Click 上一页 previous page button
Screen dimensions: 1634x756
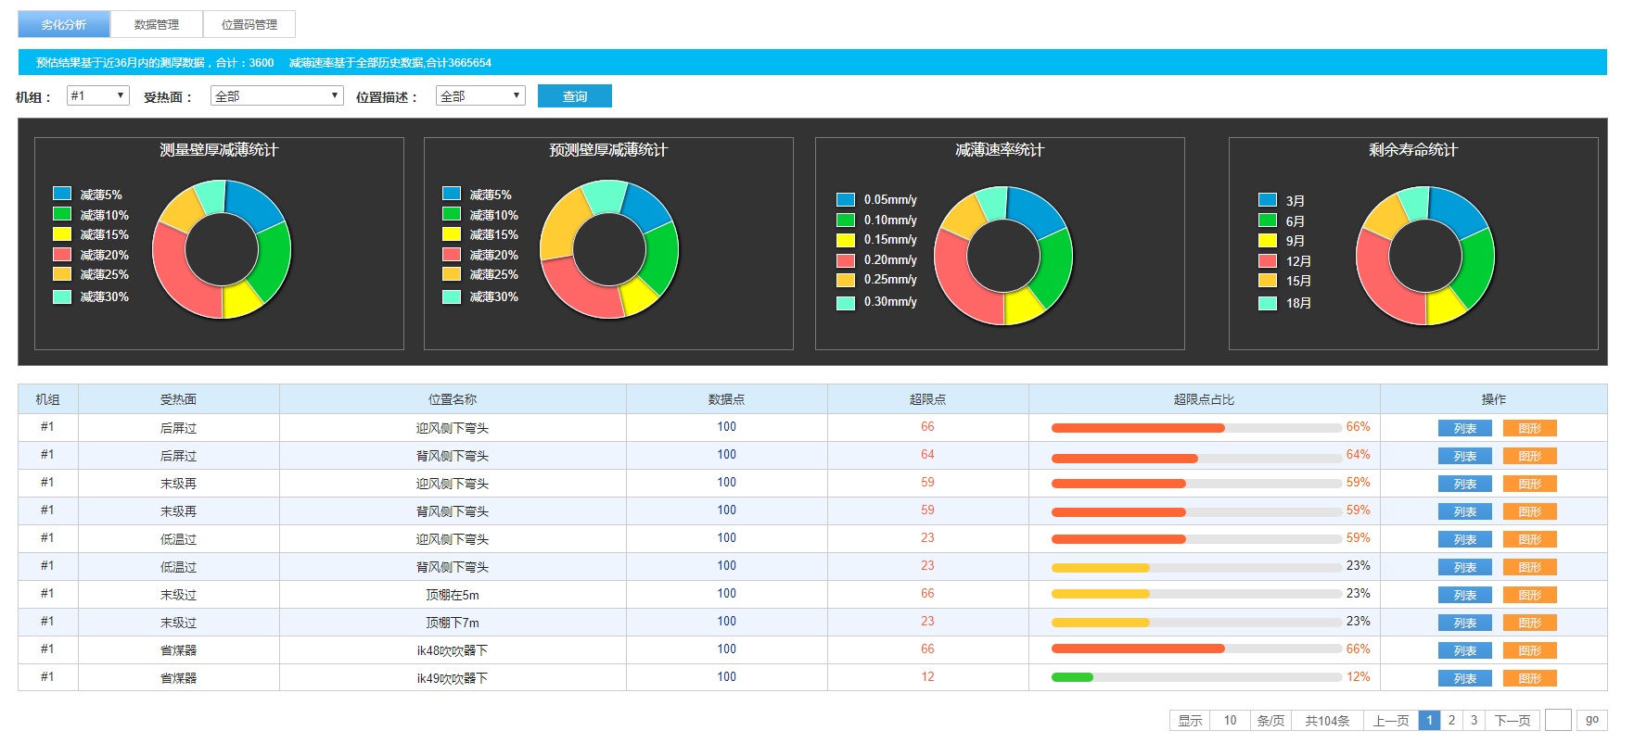tap(1390, 720)
